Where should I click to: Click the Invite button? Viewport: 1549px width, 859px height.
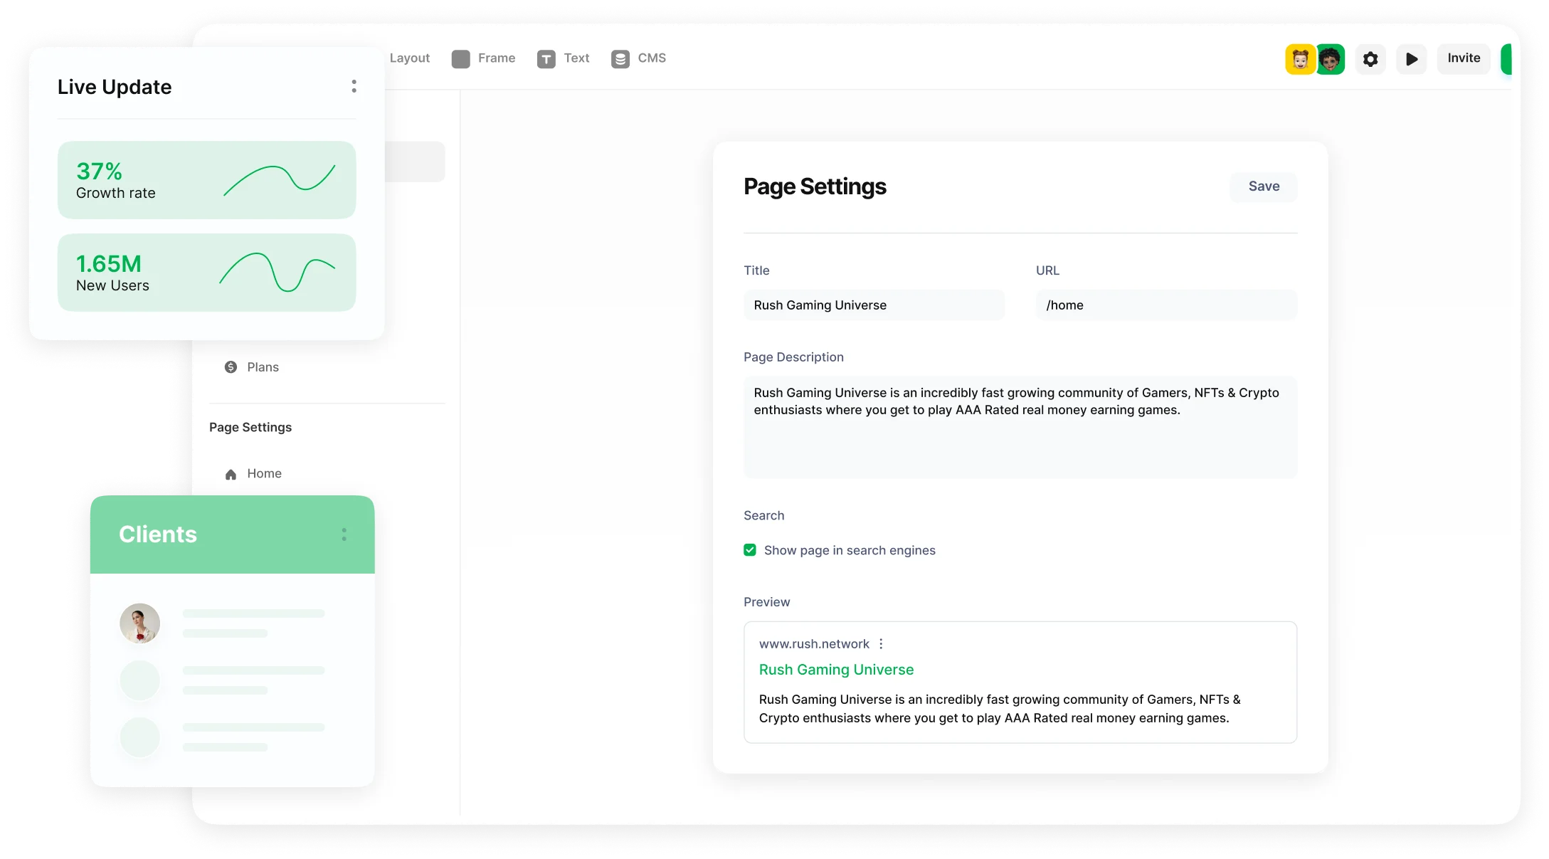pyautogui.click(x=1463, y=58)
